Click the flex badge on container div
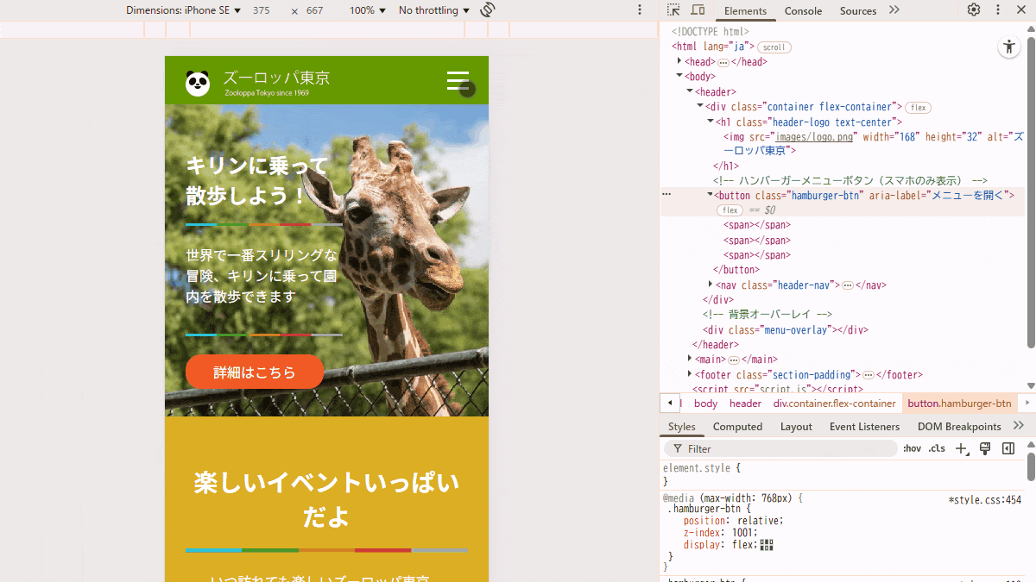The height and width of the screenshot is (582, 1036). pyautogui.click(x=919, y=108)
